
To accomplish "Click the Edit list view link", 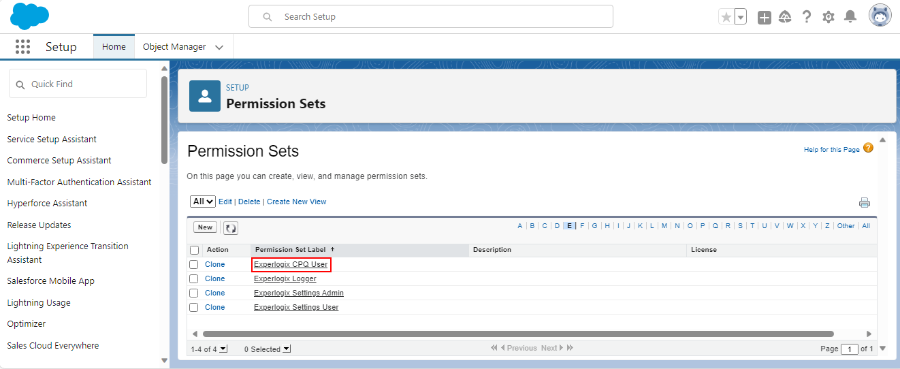I will coord(225,202).
